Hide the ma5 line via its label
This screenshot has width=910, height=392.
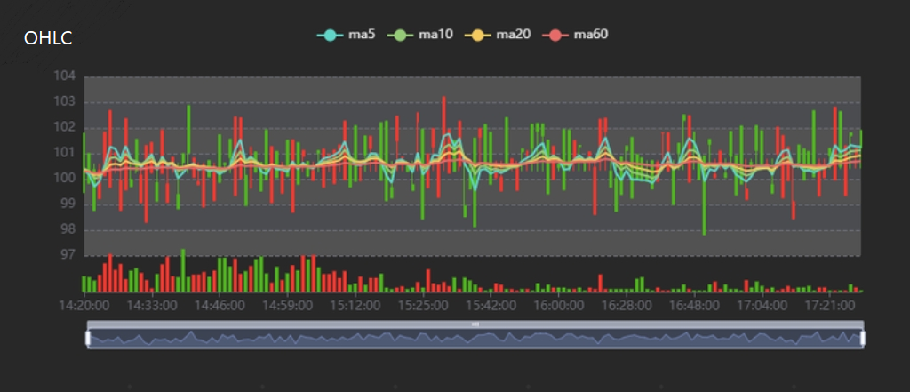coord(361,35)
